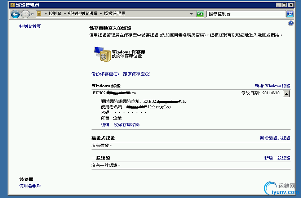Click the 網際網路或網路位址 EXH02 address line
The width and height of the screenshot is (301, 198).
point(143,102)
